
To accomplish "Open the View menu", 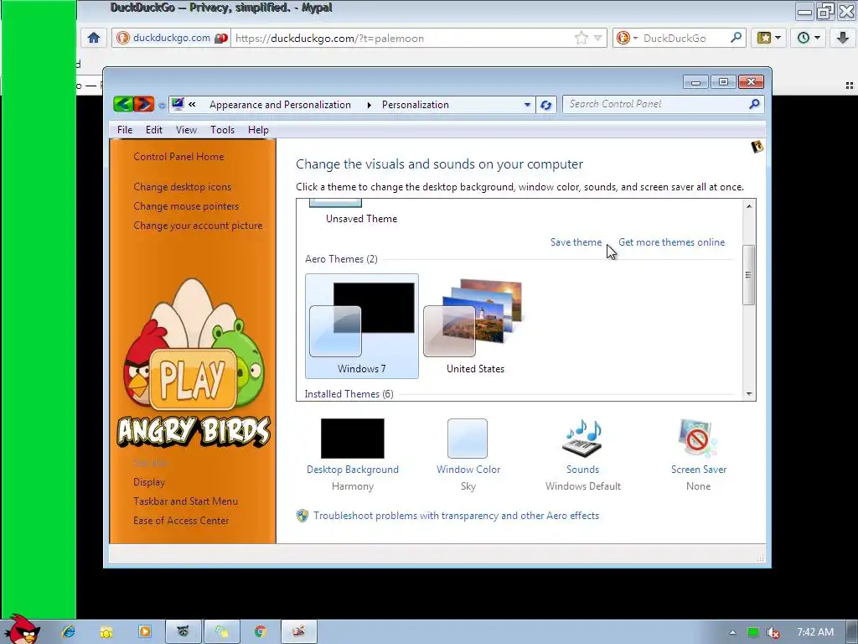I will [x=186, y=130].
